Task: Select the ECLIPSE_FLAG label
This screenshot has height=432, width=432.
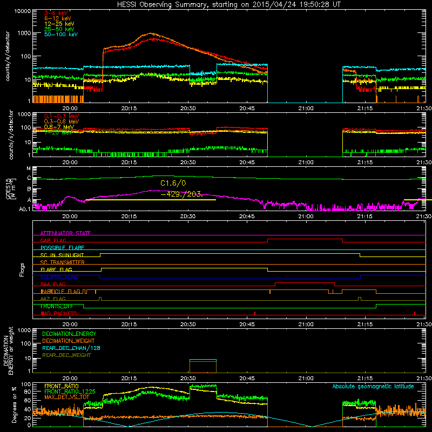Action: (x=59, y=277)
